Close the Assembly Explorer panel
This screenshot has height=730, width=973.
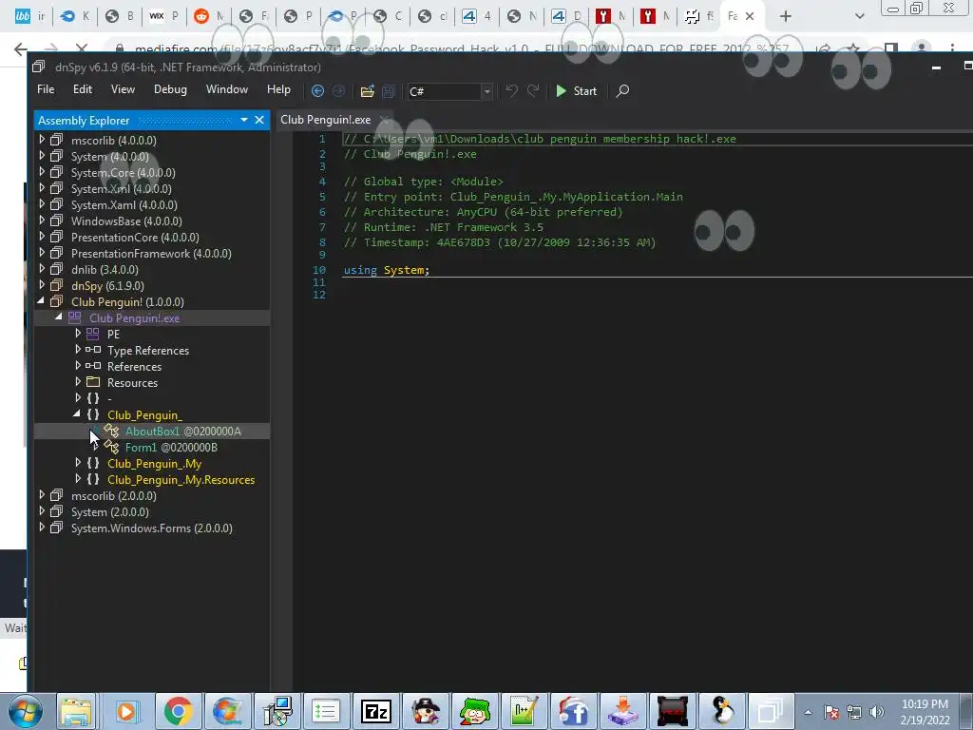(x=259, y=120)
